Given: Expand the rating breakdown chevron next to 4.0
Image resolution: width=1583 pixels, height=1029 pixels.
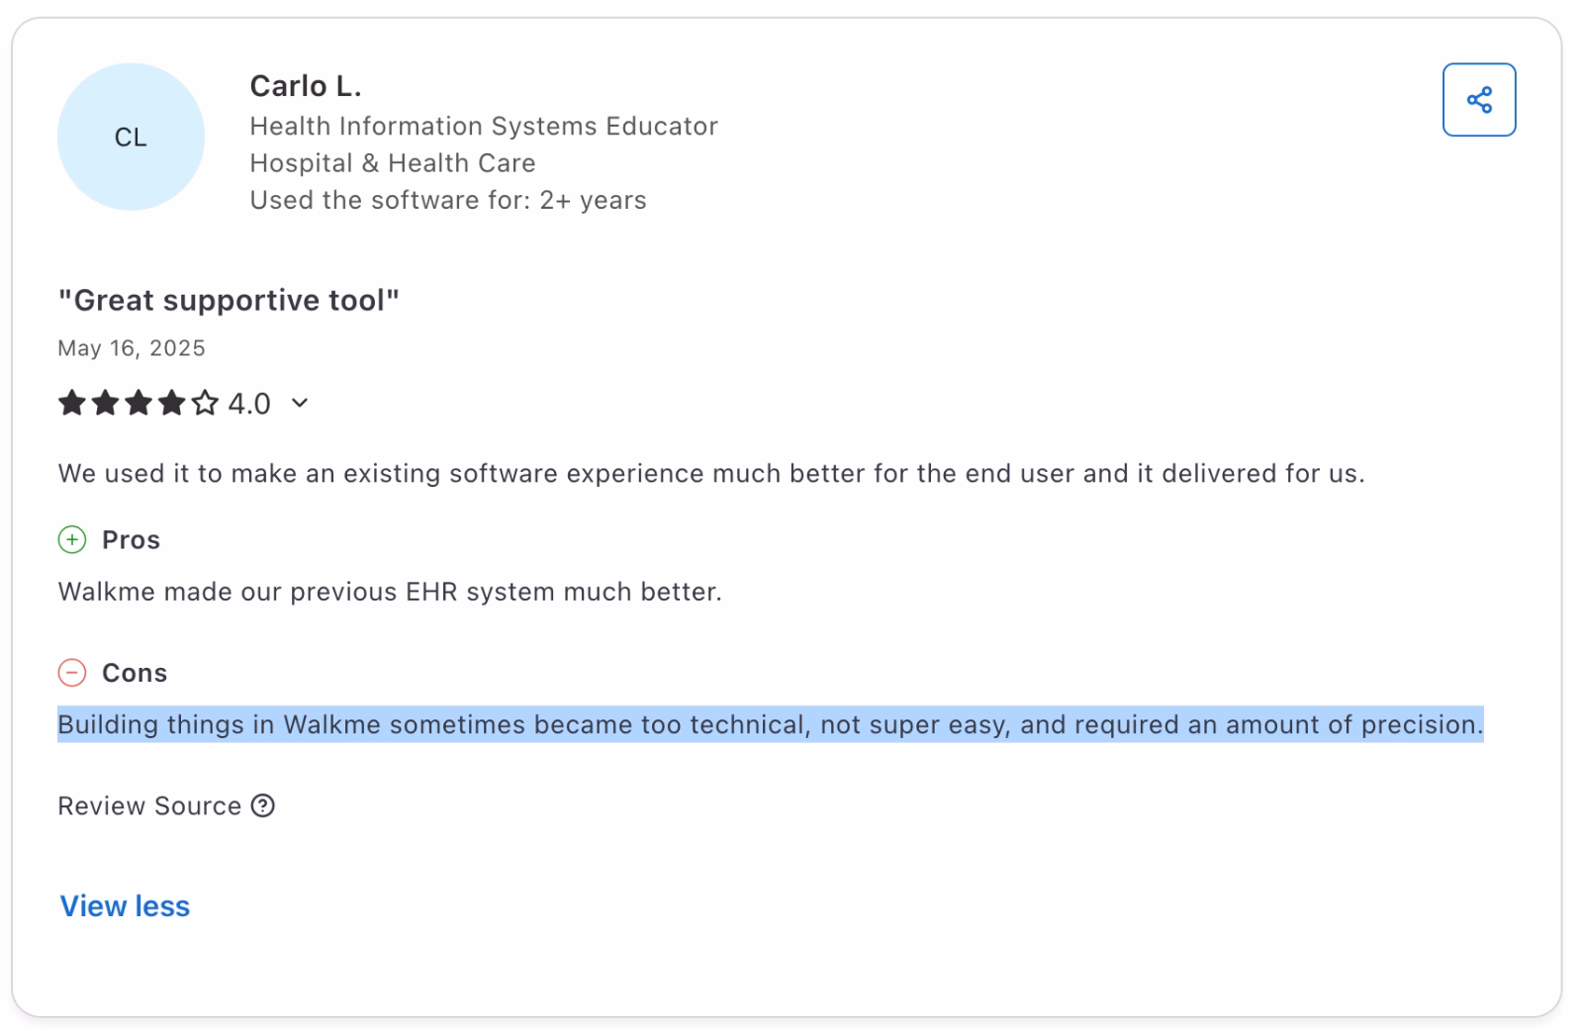Looking at the screenshot, I should [299, 404].
